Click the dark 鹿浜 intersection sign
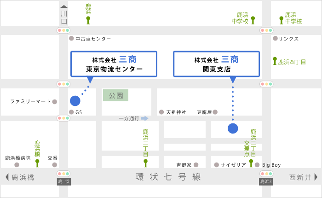 (x=64, y=181)
